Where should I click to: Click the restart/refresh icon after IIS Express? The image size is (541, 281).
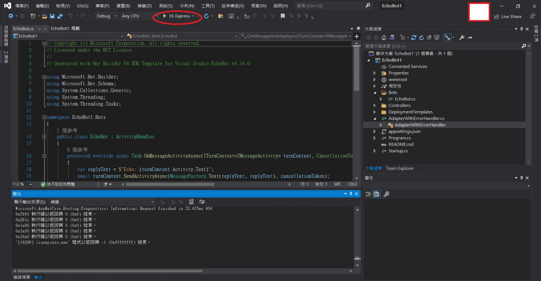(207, 16)
